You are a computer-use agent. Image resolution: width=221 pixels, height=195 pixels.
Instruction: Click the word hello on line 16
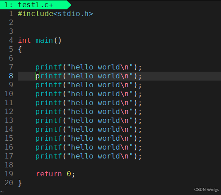click(82, 147)
